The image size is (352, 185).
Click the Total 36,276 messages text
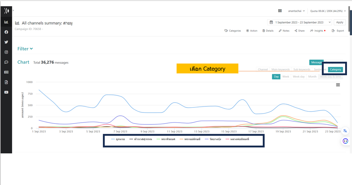click(51, 62)
